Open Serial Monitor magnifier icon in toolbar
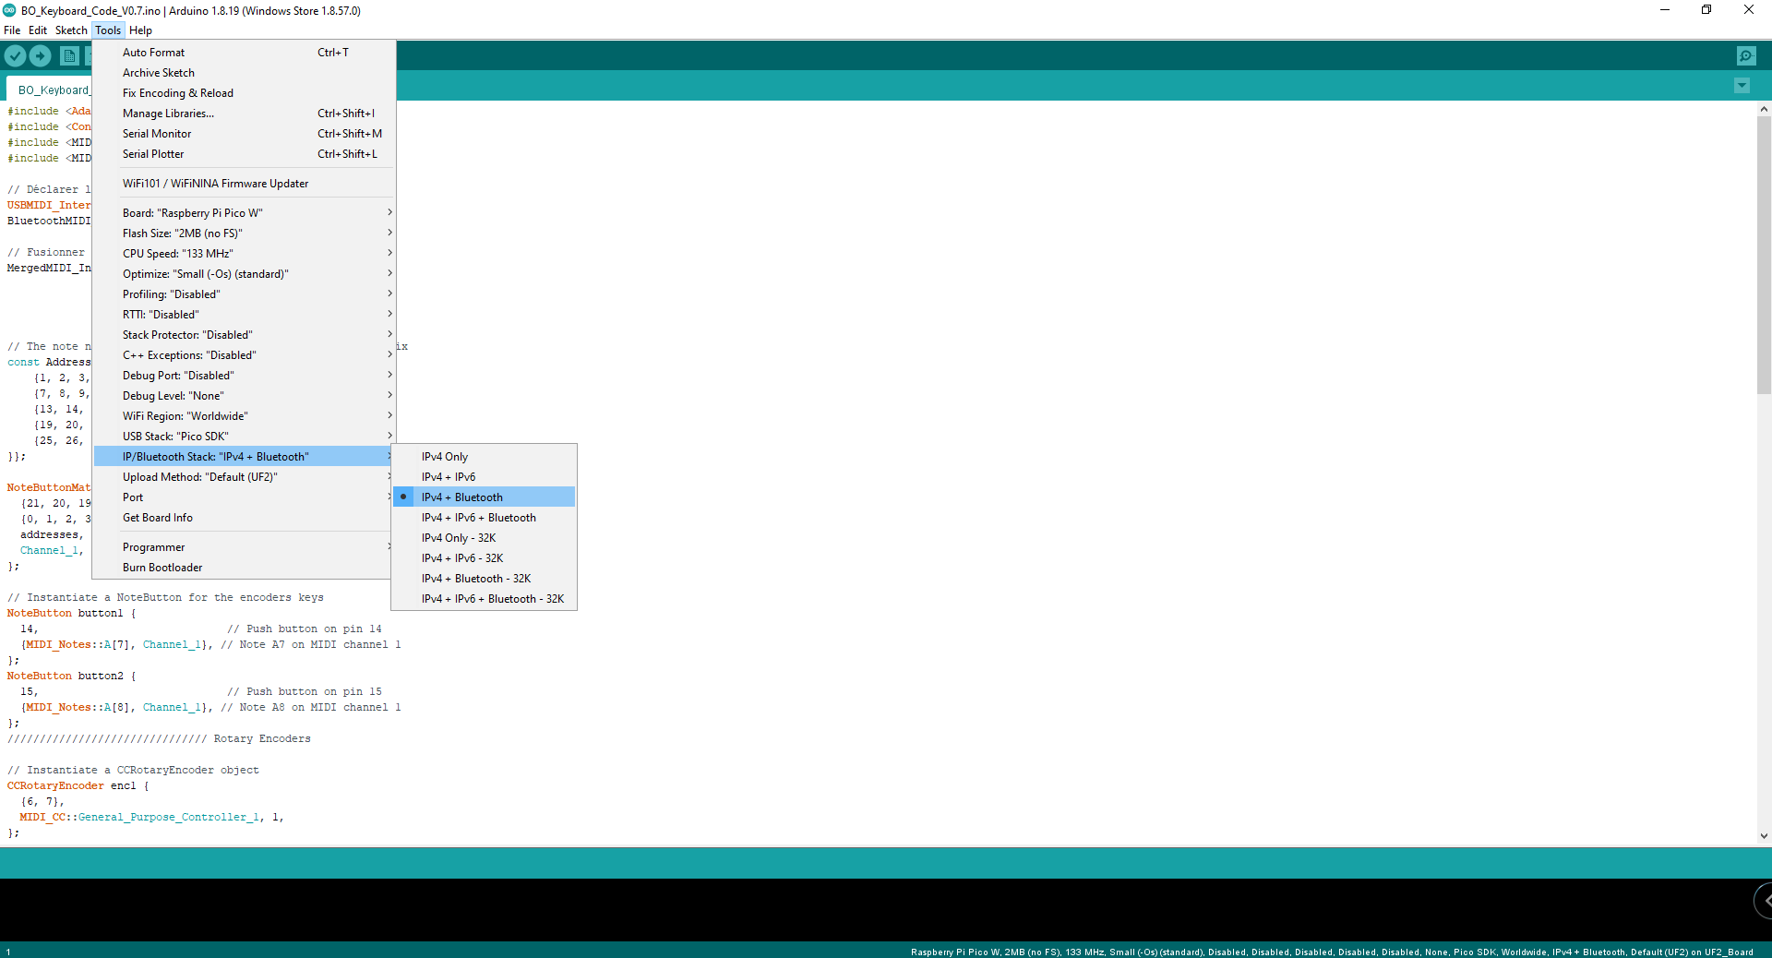Image resolution: width=1772 pixels, height=958 pixels. [1746, 55]
